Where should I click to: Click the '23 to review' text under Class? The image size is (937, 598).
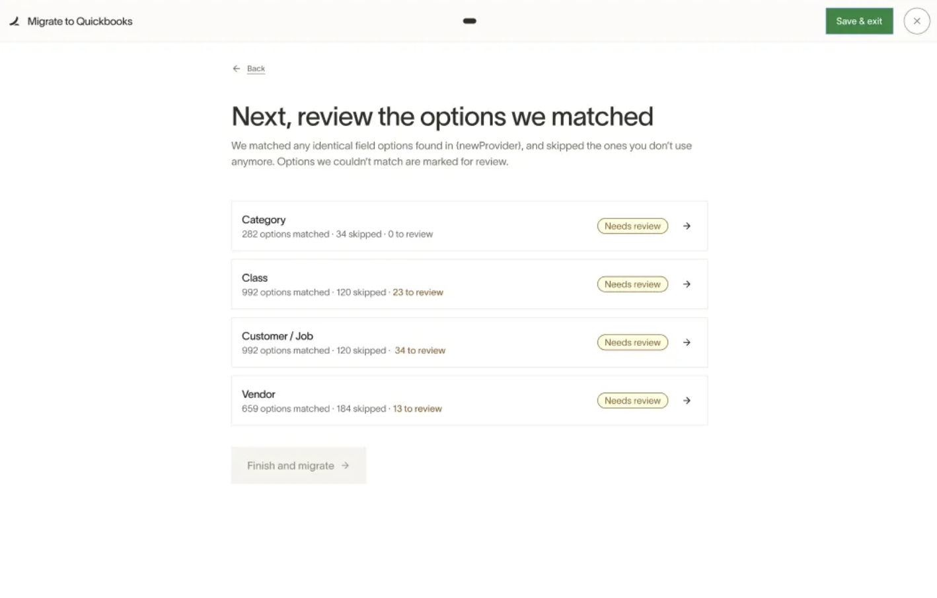[x=418, y=292]
